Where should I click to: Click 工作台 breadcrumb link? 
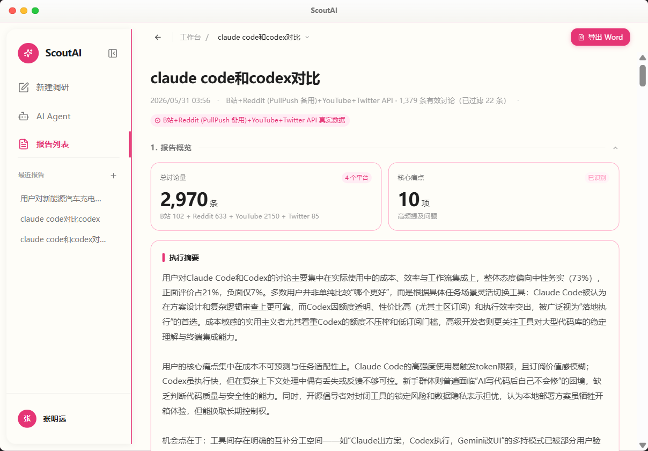190,37
